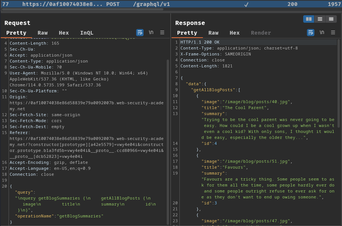The width and height of the screenshot is (342, 226).
Task: Click the HTTP/1.1 200 OK status line
Action: pyautogui.click(x=200, y=42)
